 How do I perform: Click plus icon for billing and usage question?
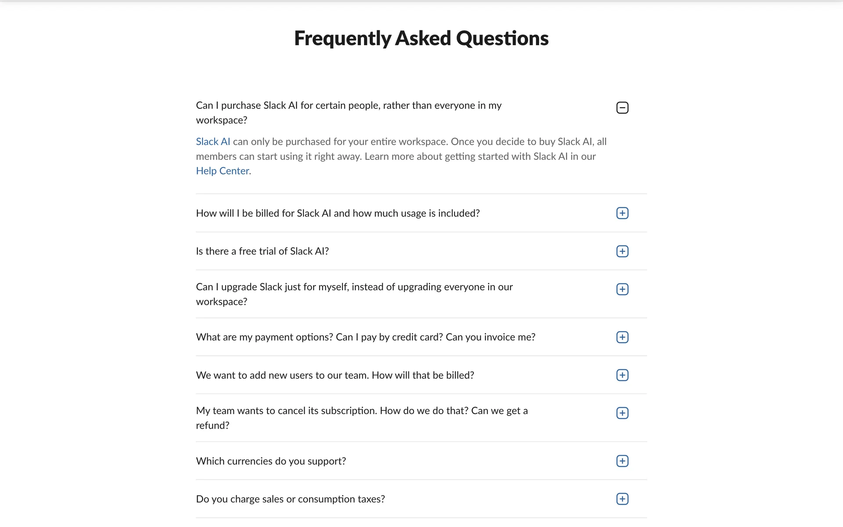[x=622, y=213]
